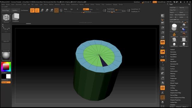Expand the Geometry section
This screenshot has height=108, width=192.
pos(173,52)
